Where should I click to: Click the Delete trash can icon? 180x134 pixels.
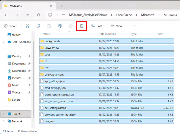pyautogui.click(x=82, y=26)
